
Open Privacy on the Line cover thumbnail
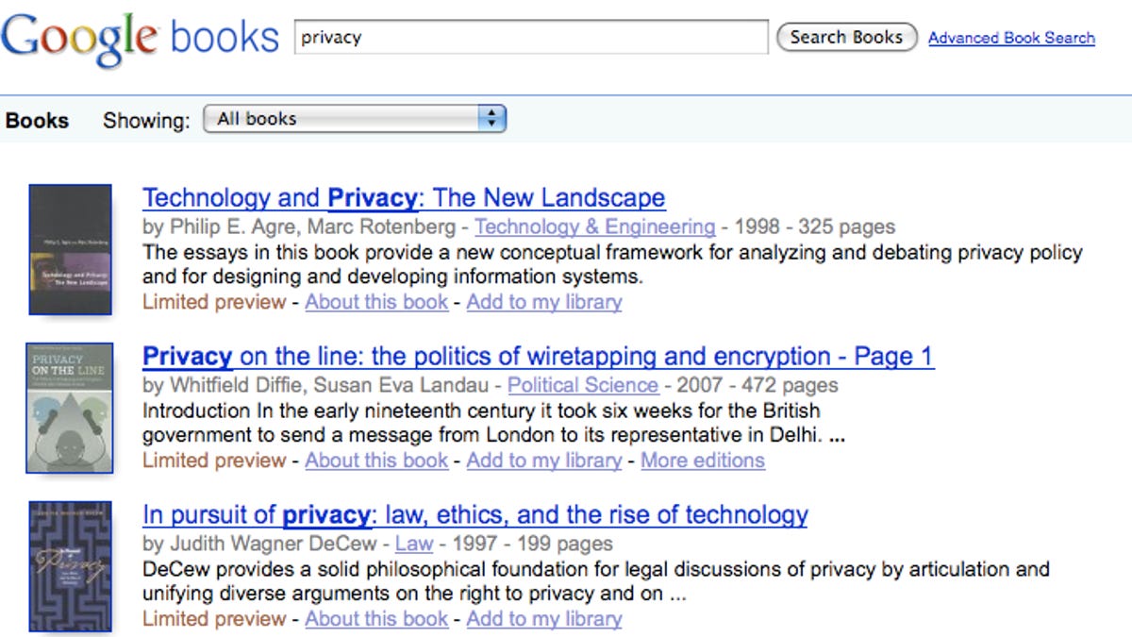point(70,408)
